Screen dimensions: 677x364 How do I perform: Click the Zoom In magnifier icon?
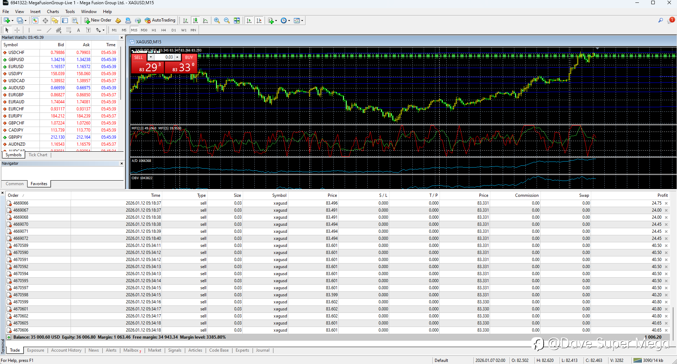217,20
